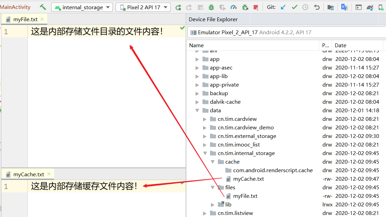386x217 pixels.
Task: Close the myFile.txt editor tab
Action: 42,20
